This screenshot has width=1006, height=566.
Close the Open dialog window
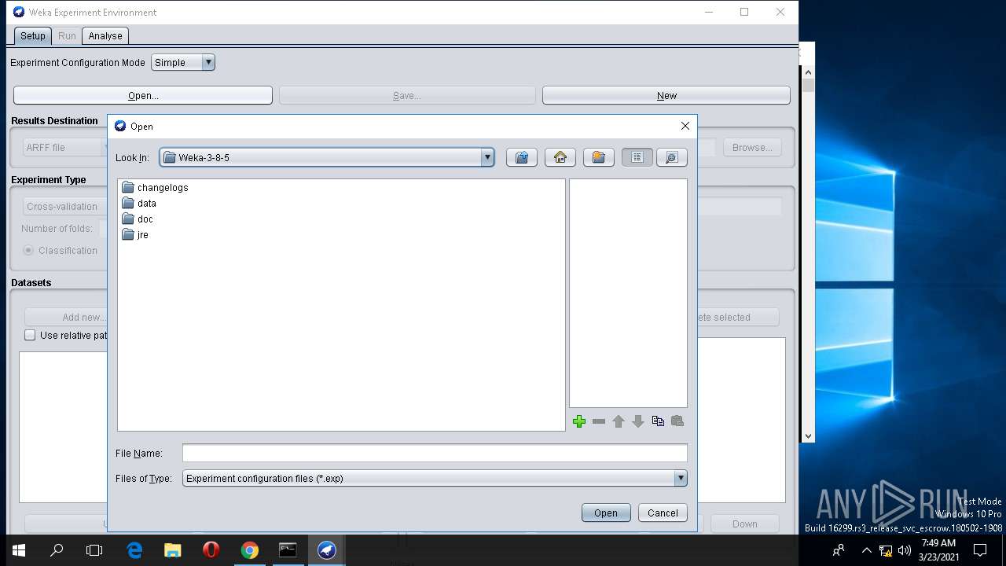coord(685,126)
